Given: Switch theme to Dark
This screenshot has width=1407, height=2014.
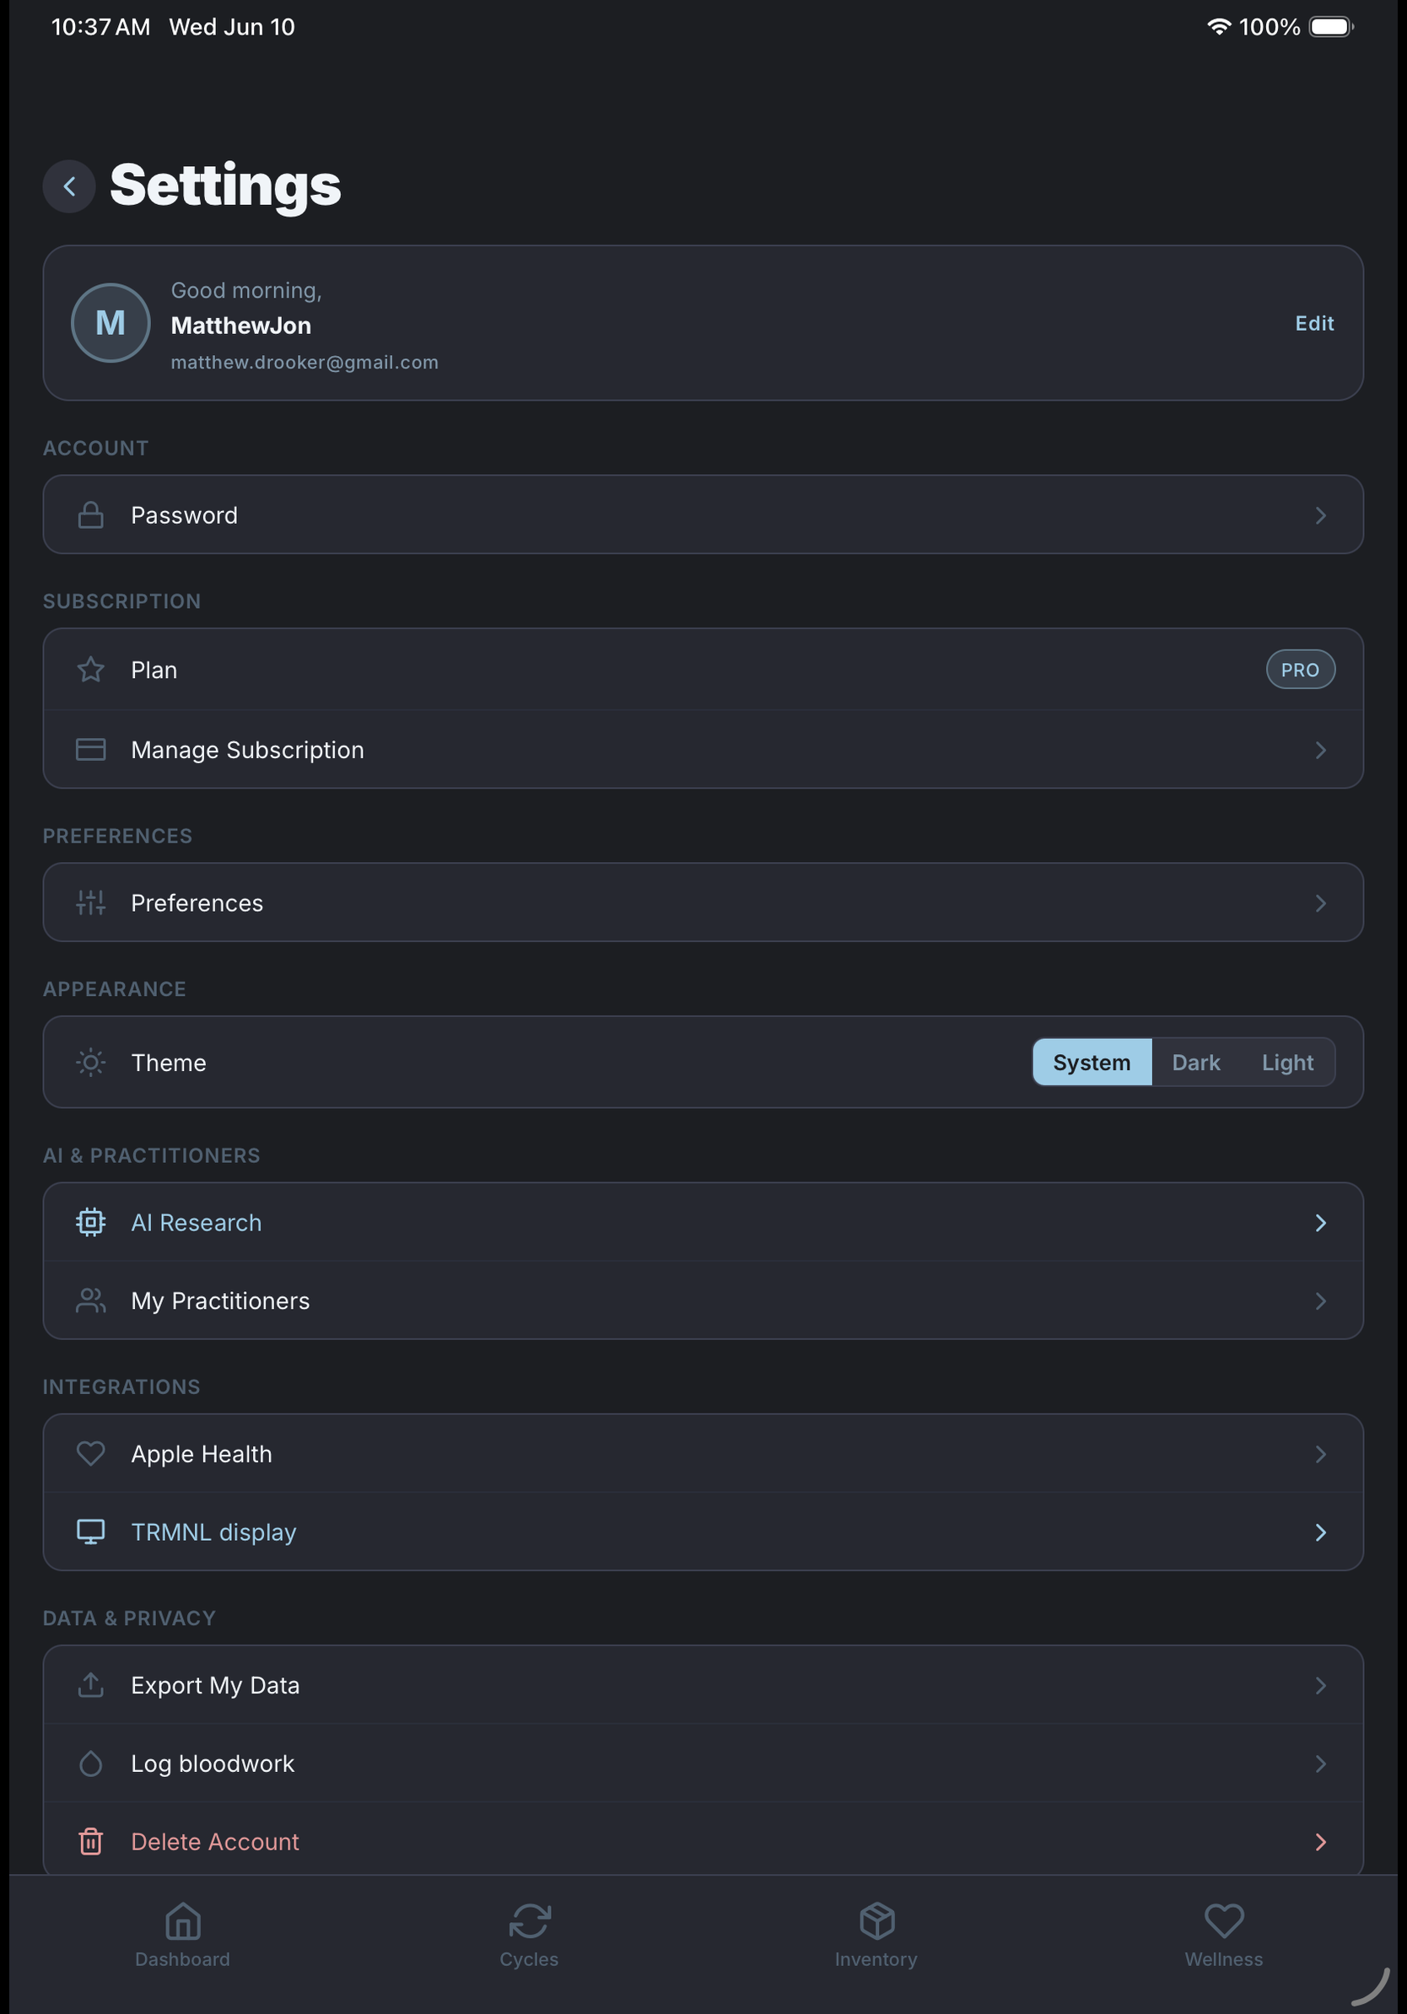Looking at the screenshot, I should [x=1195, y=1063].
